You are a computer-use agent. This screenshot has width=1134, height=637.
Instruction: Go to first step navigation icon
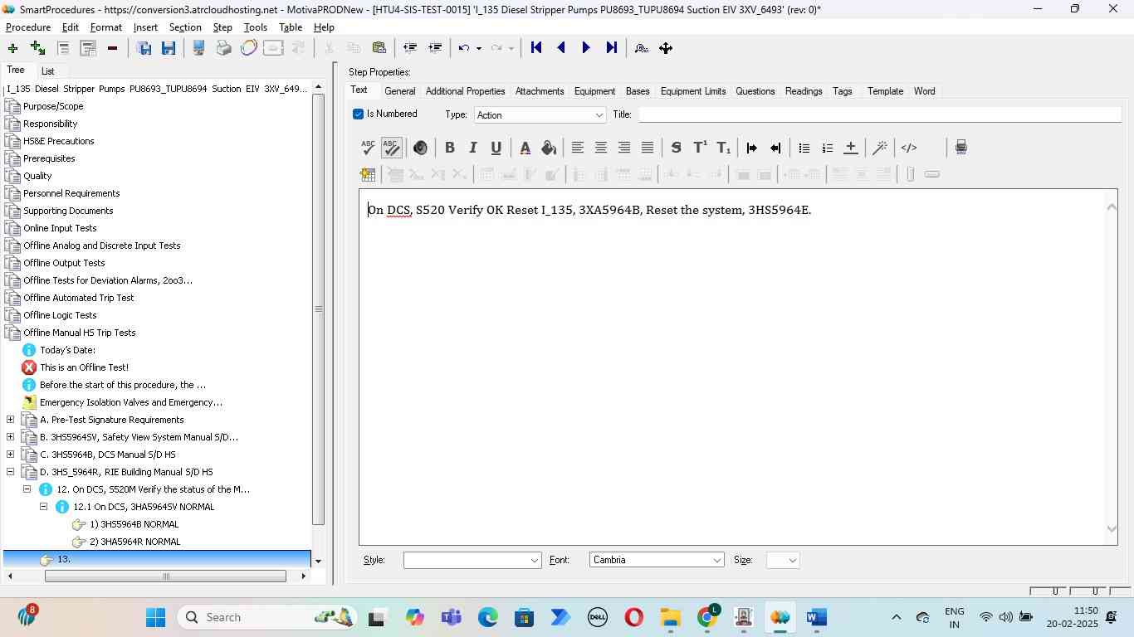[x=536, y=48]
